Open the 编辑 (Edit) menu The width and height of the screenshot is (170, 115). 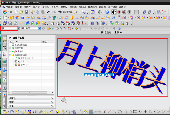pos(18,7)
